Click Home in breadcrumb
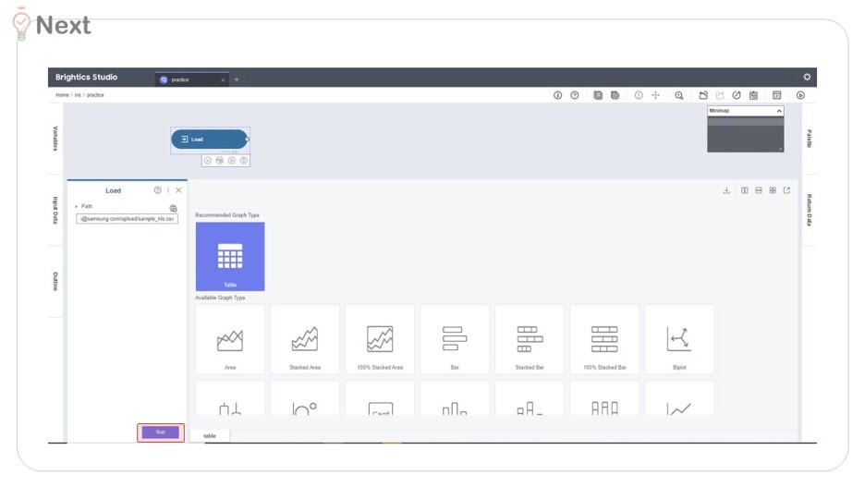The height and width of the screenshot is (487, 865). [x=62, y=95]
